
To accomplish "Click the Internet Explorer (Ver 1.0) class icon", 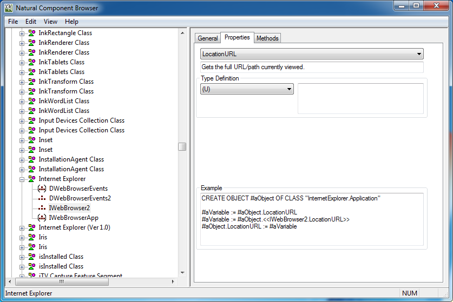I will (32, 227).
